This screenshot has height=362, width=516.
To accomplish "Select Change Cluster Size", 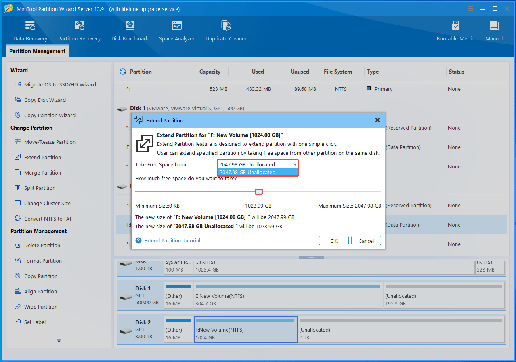I will (42, 203).
